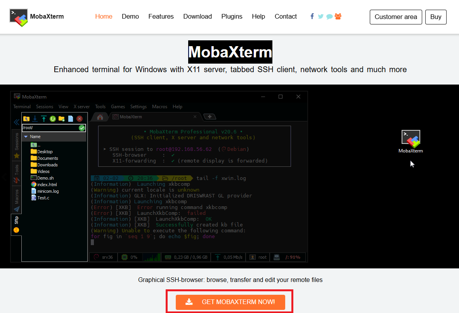
Task: Open the Facebook icon link
Action: click(x=312, y=16)
